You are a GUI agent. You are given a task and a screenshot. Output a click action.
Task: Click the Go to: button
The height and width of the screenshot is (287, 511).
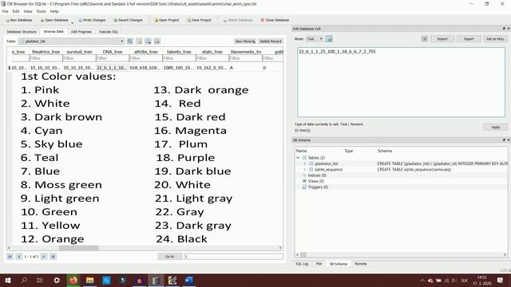pyautogui.click(x=170, y=257)
